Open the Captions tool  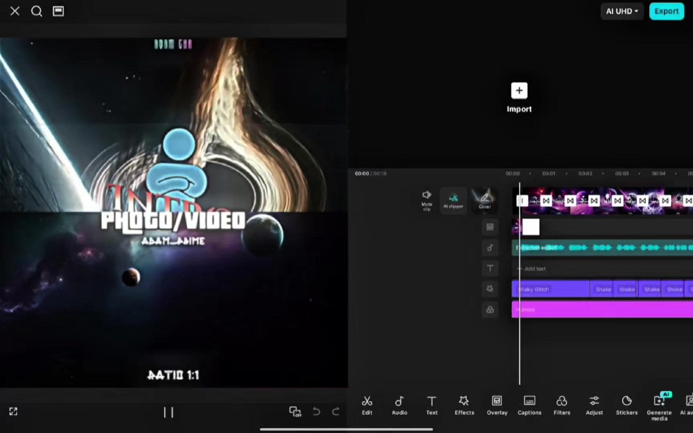pyautogui.click(x=529, y=405)
